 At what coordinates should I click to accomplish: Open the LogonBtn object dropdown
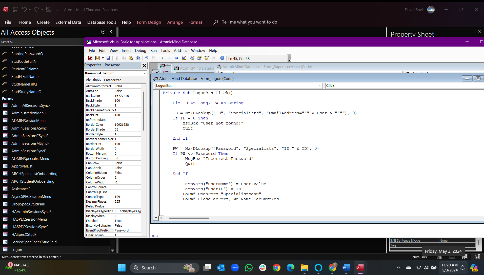point(320,86)
